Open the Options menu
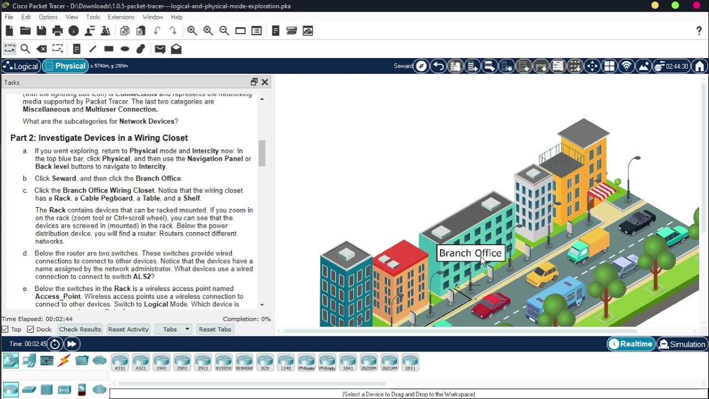This screenshot has width=709, height=399. click(48, 17)
